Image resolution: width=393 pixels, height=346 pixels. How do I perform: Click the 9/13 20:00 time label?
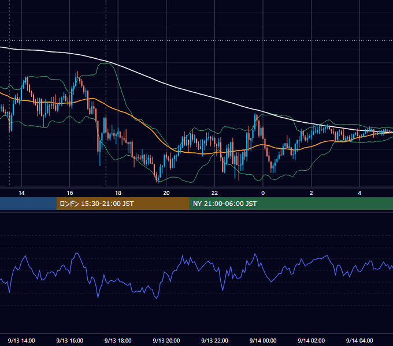pyautogui.click(x=166, y=340)
